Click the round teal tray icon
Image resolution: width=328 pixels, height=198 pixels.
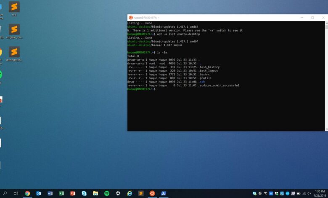(287, 193)
